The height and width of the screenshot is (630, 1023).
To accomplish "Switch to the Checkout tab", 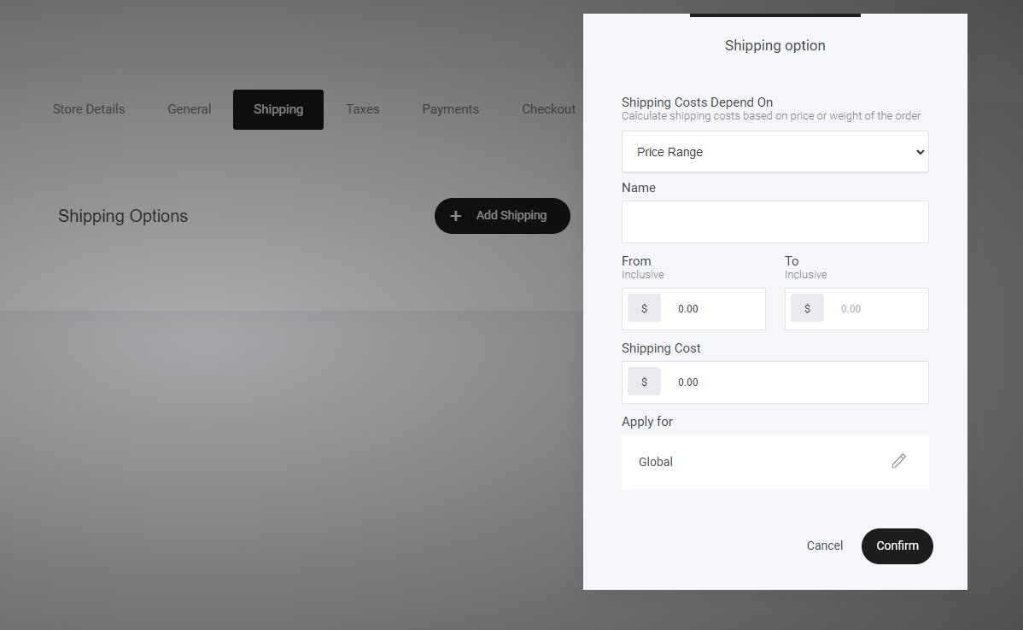I will point(548,109).
